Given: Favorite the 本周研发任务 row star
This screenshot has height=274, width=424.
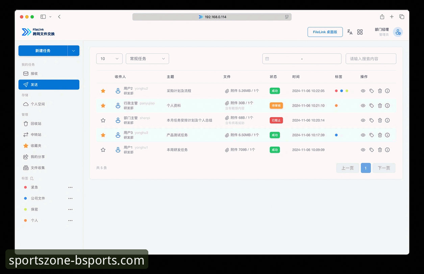Looking at the screenshot, I should pos(103,149).
